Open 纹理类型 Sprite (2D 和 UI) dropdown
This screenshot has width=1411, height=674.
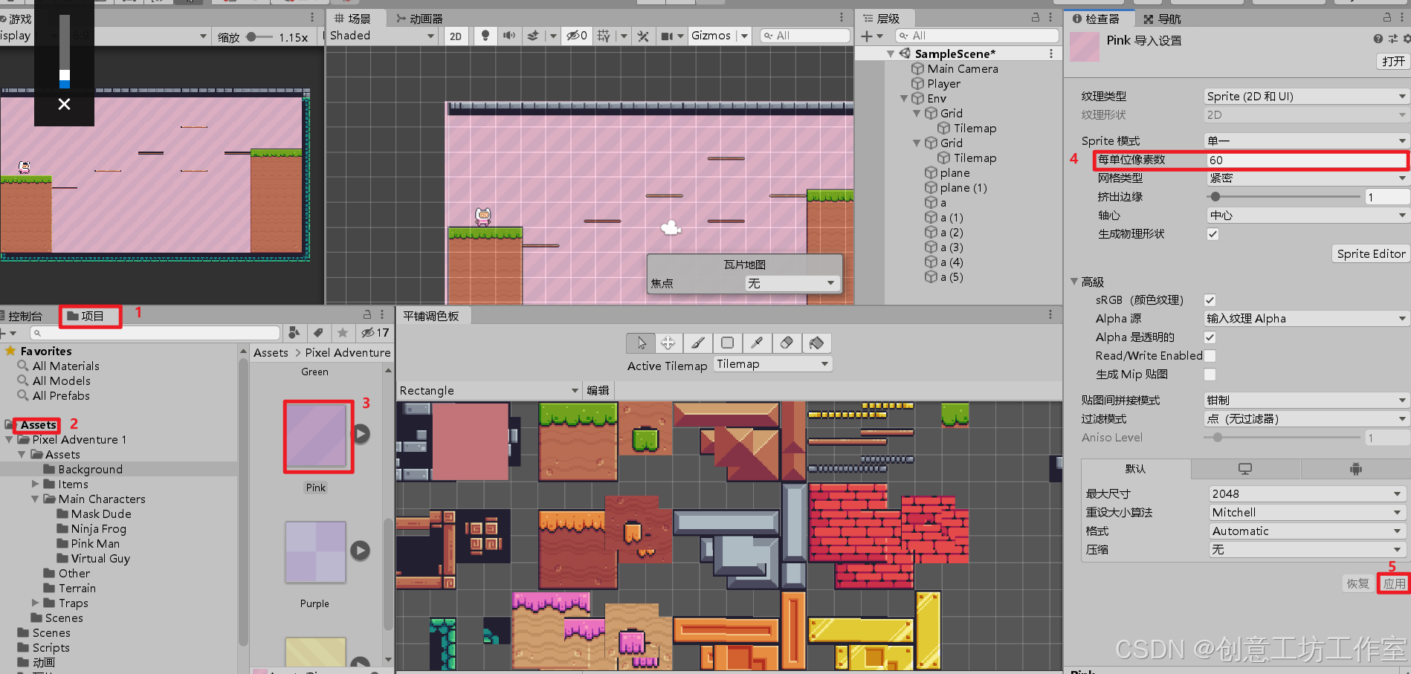(1306, 97)
